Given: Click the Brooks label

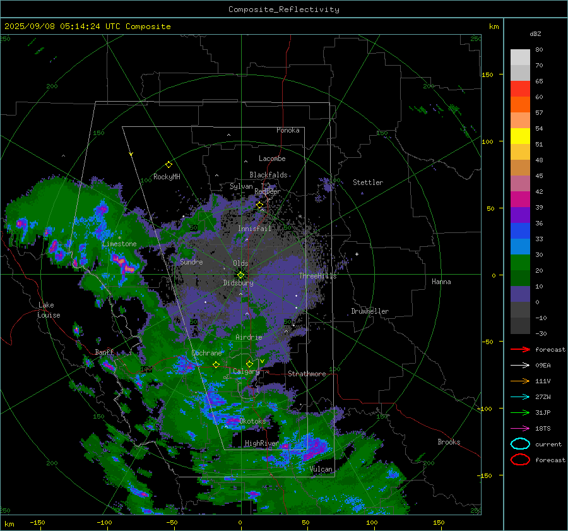Looking at the screenshot, I should 449,442.
